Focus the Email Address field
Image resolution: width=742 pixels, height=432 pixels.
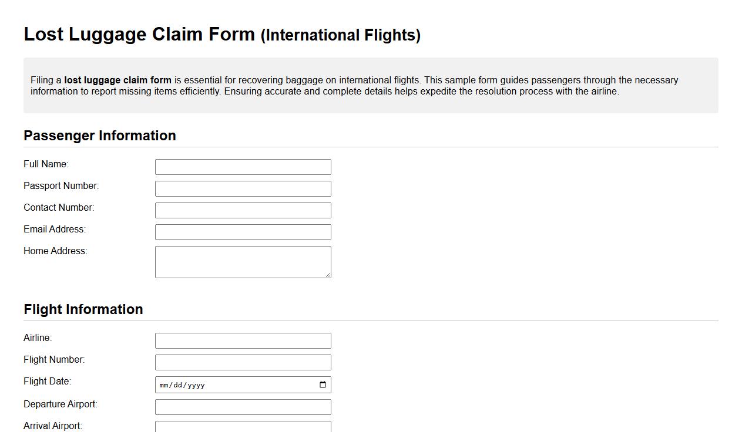(x=243, y=232)
